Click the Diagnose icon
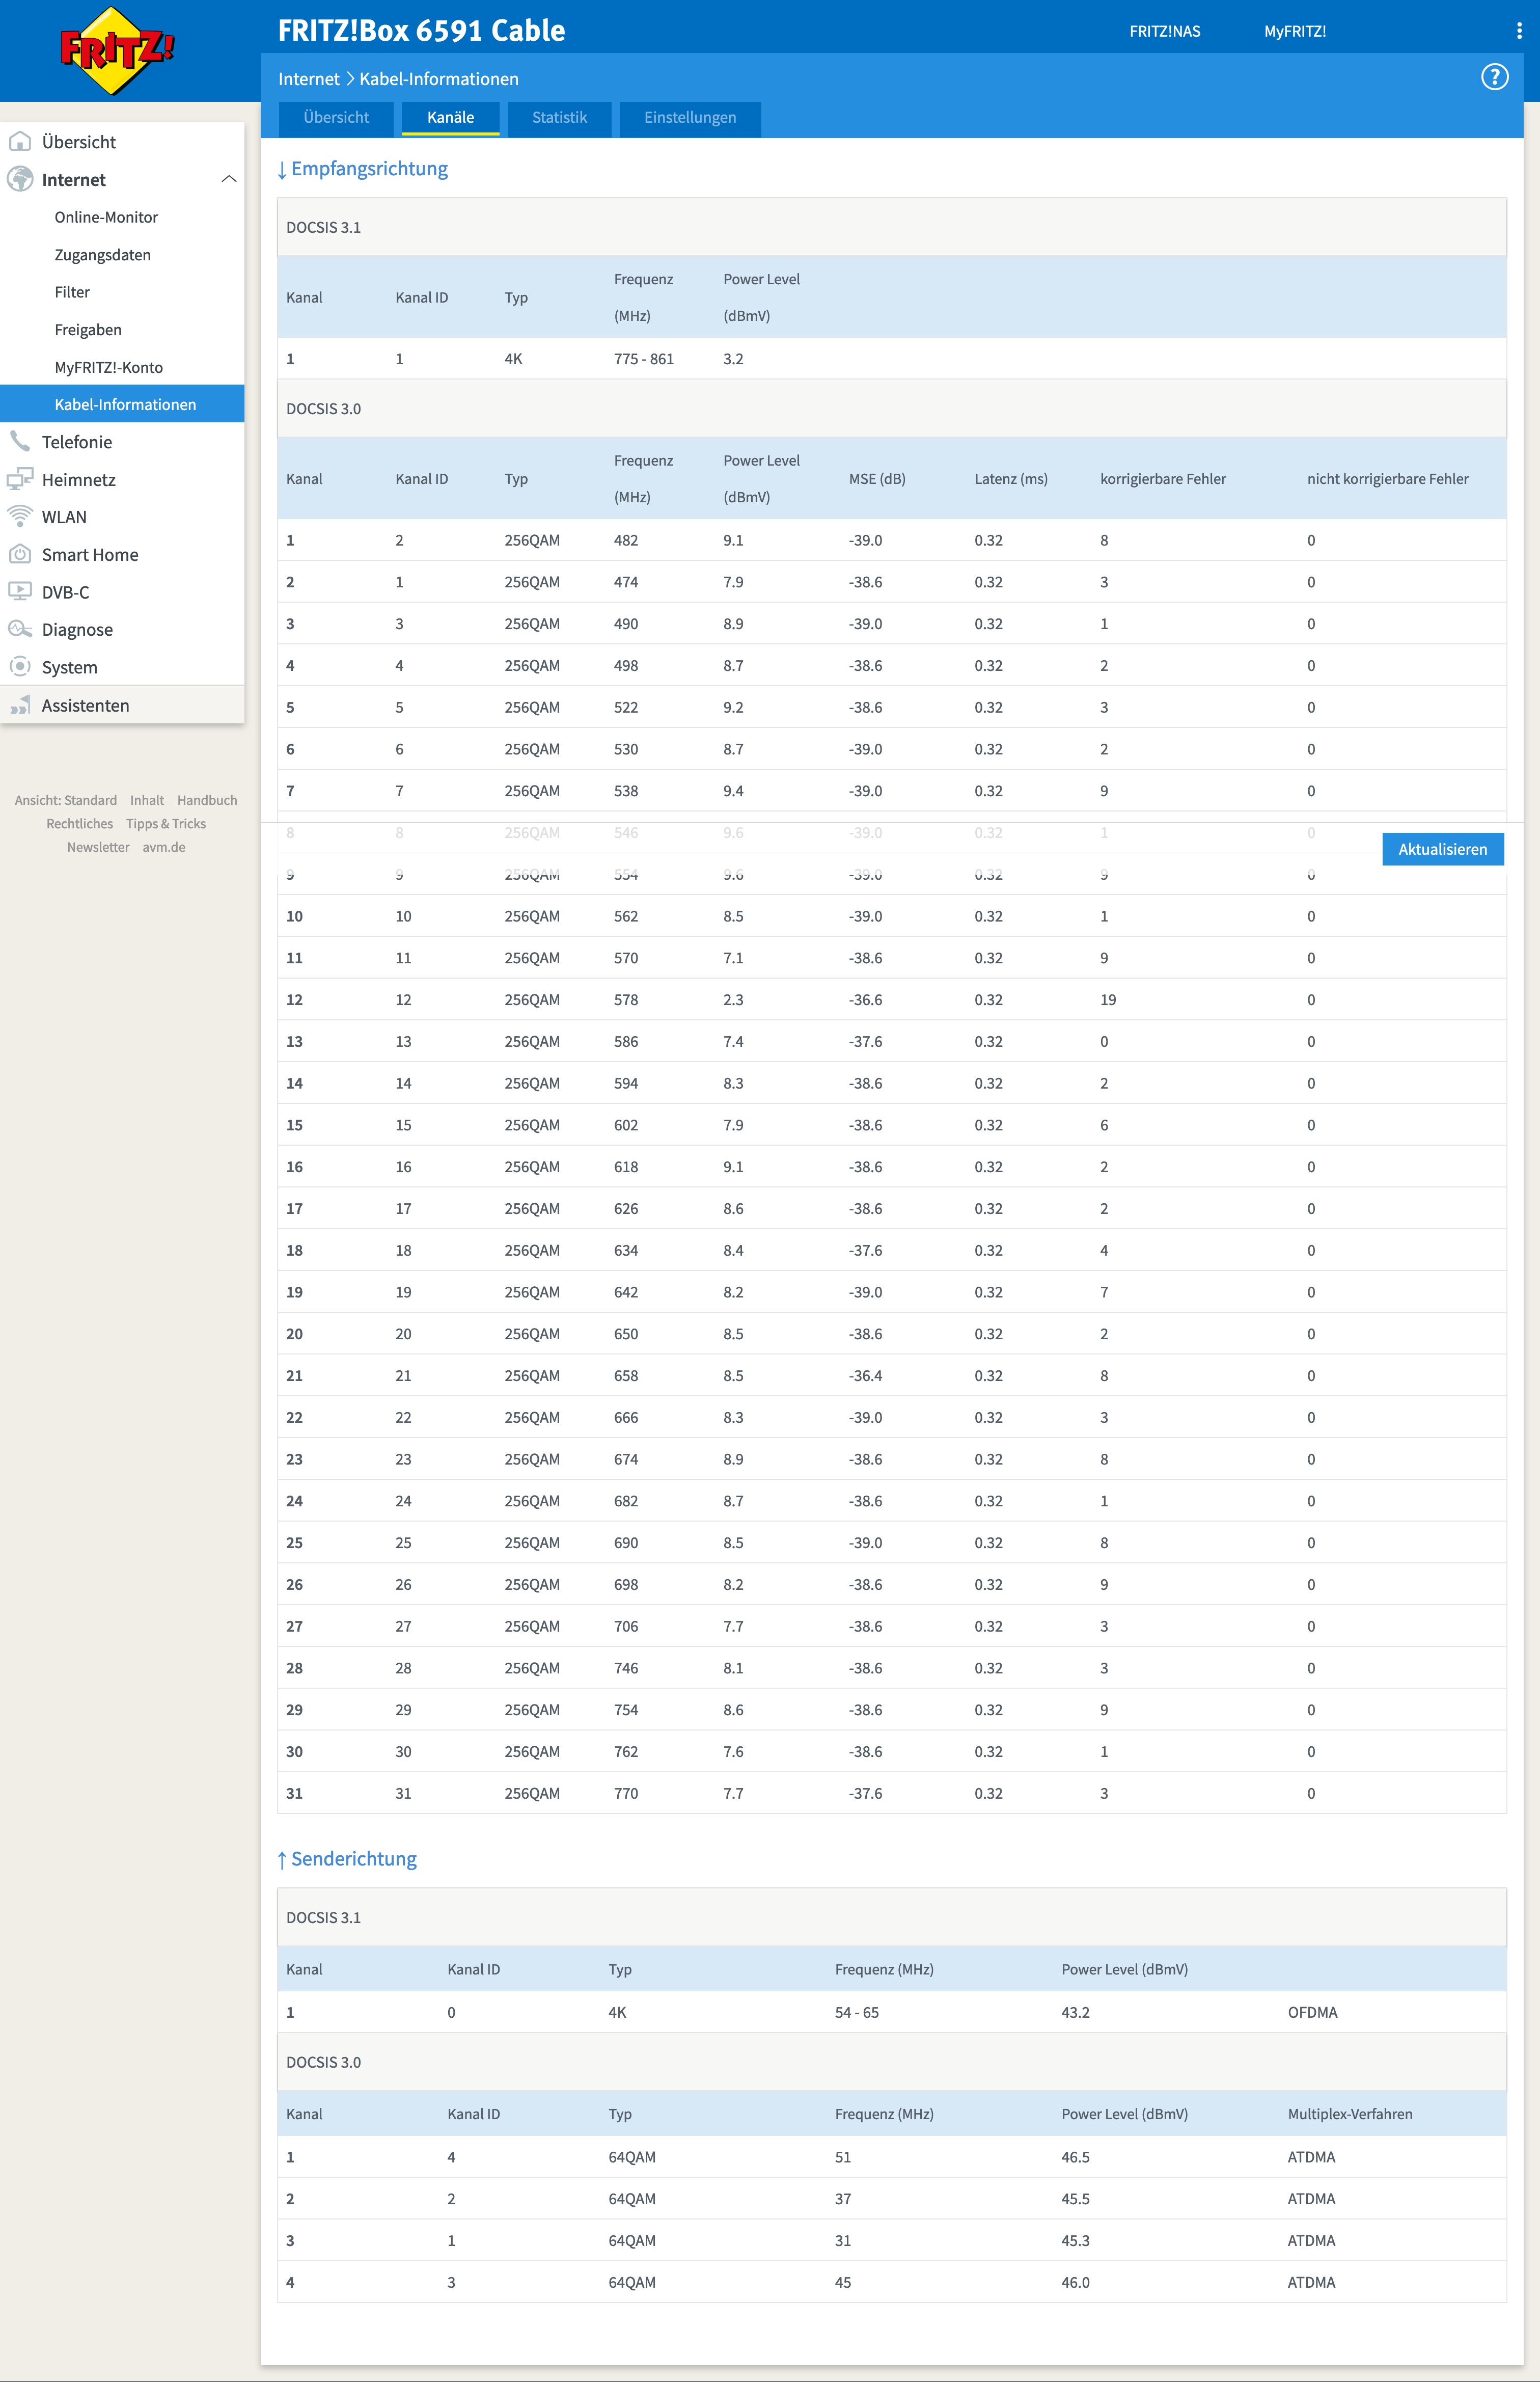The width and height of the screenshot is (1540, 2382). [x=20, y=629]
